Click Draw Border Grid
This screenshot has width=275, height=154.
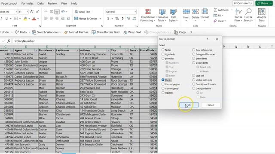point(106,32)
